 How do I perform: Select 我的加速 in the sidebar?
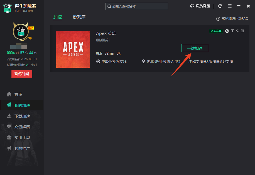22,105
